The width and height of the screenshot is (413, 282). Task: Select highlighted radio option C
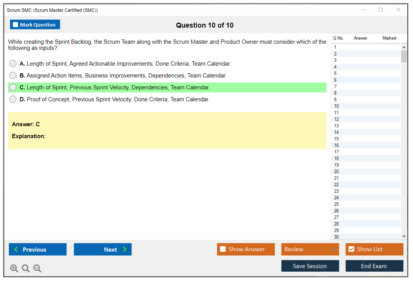13,87
